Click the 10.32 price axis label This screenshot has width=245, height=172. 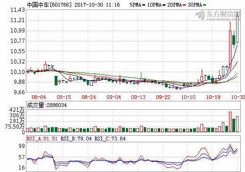(17, 62)
